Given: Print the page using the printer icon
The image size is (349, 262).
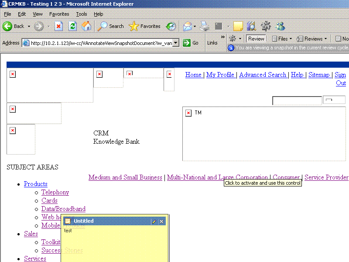Looking at the screenshot, I should coord(205,26).
